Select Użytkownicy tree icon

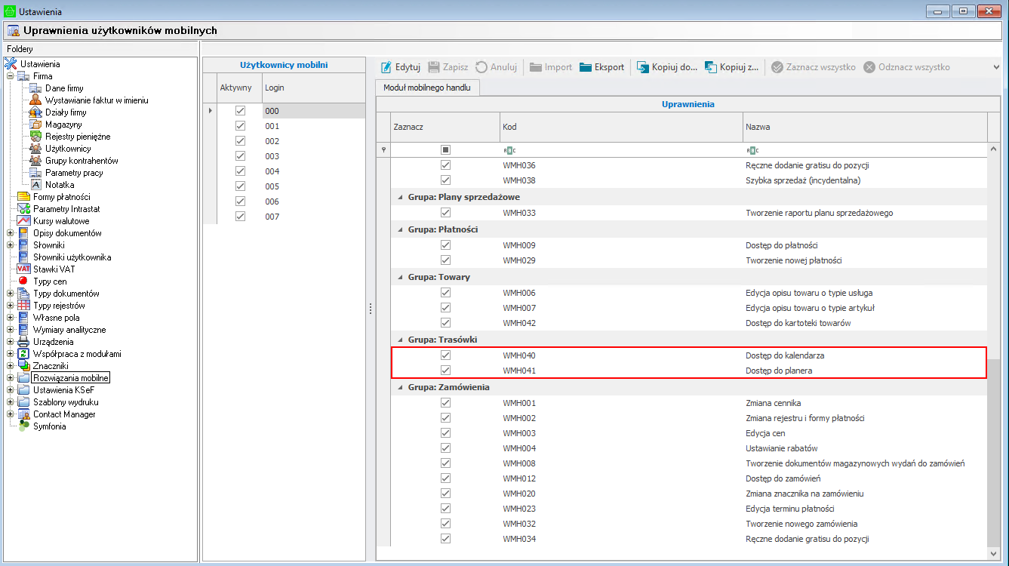tap(35, 149)
